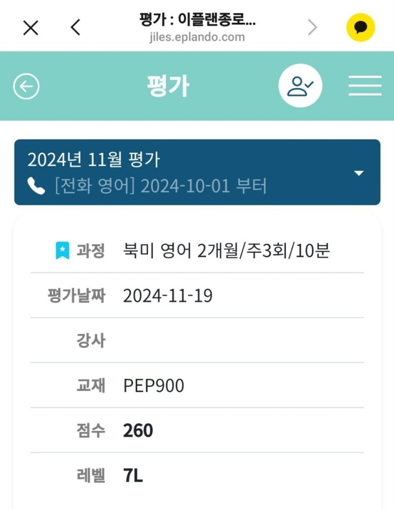Tap the empty 강사 instructor row
Screen dimensions: 394x509
[197, 341]
